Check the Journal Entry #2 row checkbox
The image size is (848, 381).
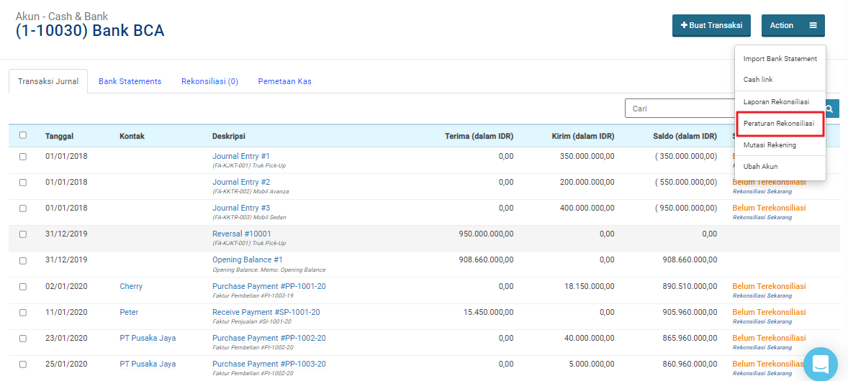point(23,183)
